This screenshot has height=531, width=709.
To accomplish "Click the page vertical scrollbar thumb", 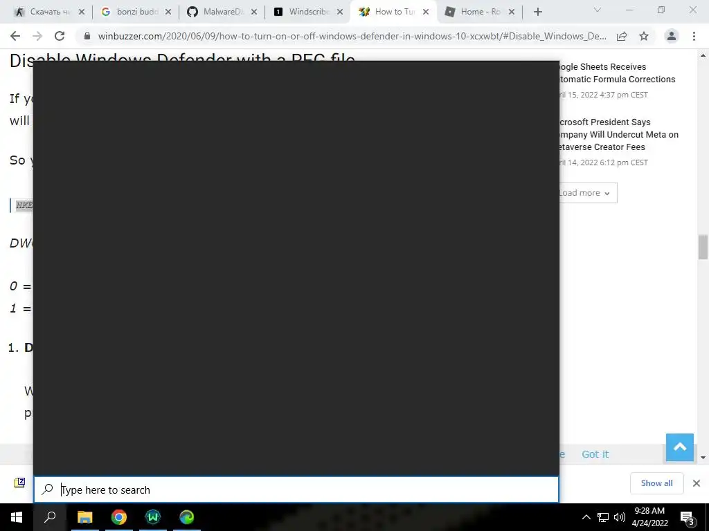I will click(703, 247).
